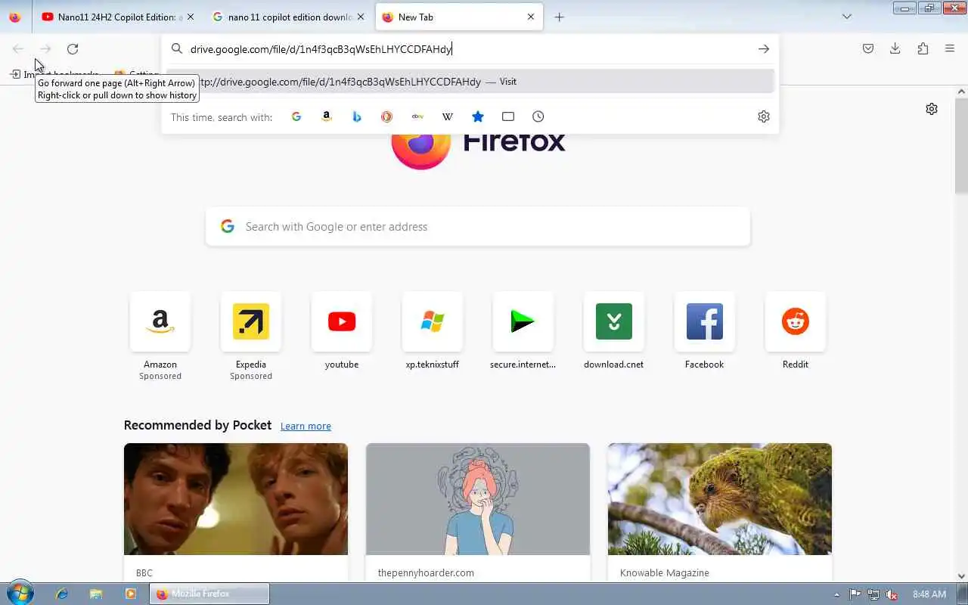Go back one page arrow

(18, 49)
